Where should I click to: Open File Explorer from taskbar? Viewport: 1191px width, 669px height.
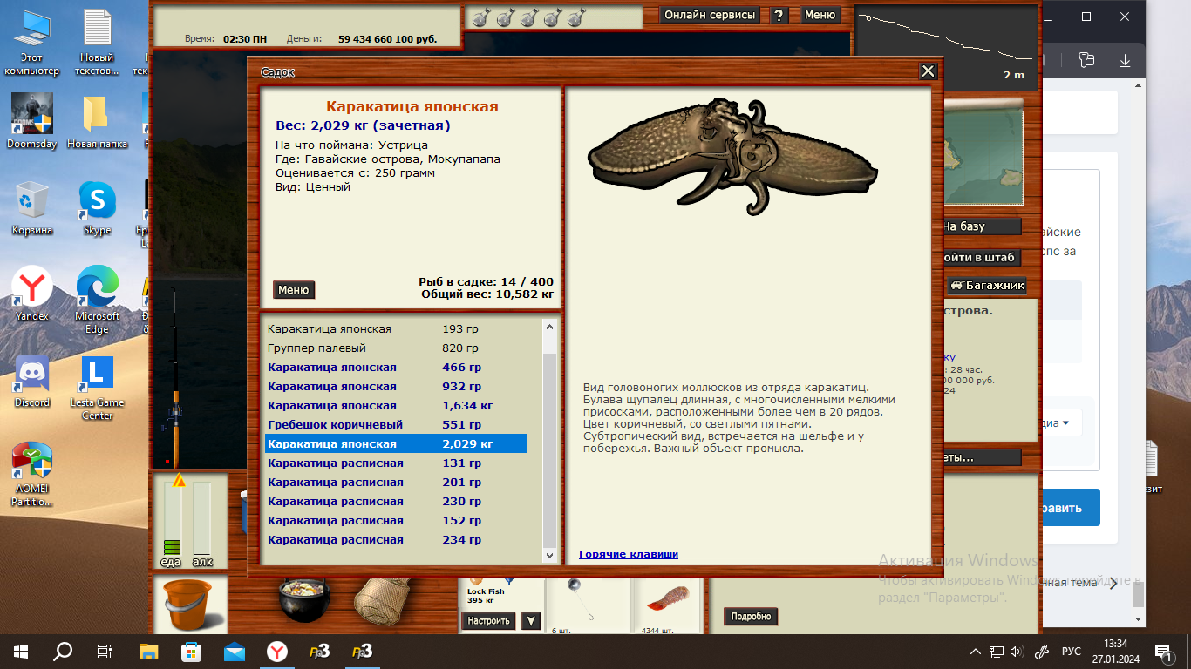(149, 651)
